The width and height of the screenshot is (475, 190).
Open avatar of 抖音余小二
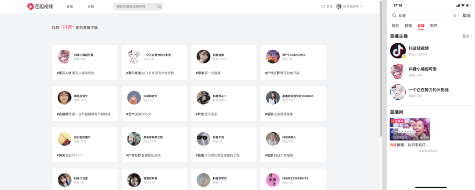[203, 98]
